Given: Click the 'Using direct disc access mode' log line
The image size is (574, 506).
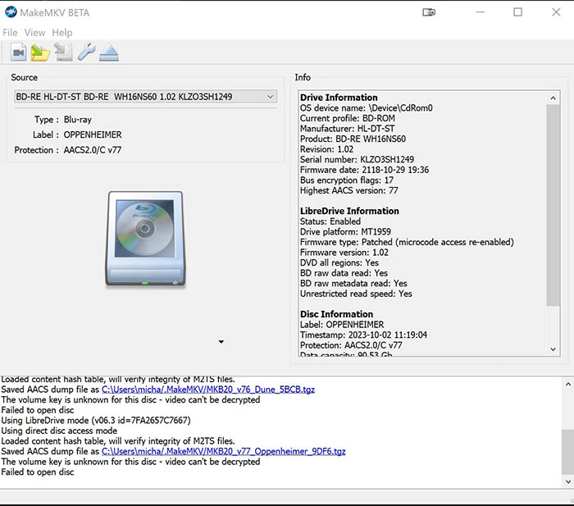Looking at the screenshot, I should (59, 431).
